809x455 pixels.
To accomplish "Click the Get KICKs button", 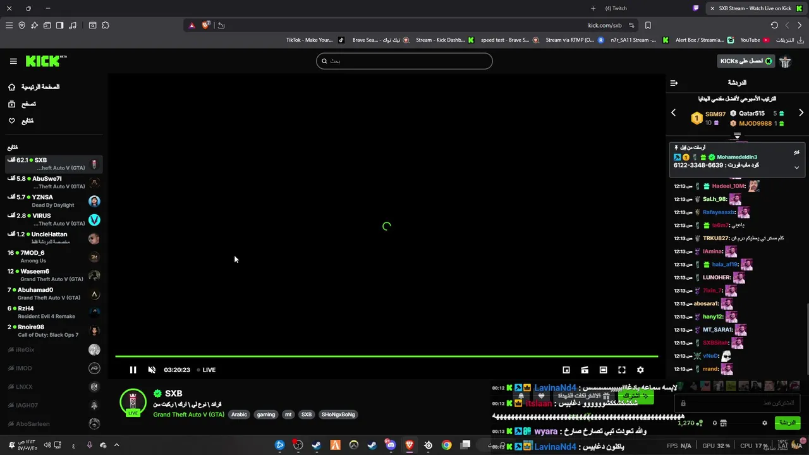I will tap(746, 61).
